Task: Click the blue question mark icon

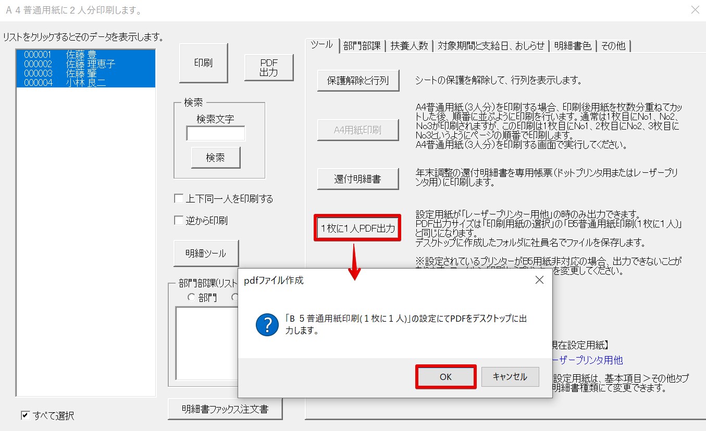Action: pos(267,324)
